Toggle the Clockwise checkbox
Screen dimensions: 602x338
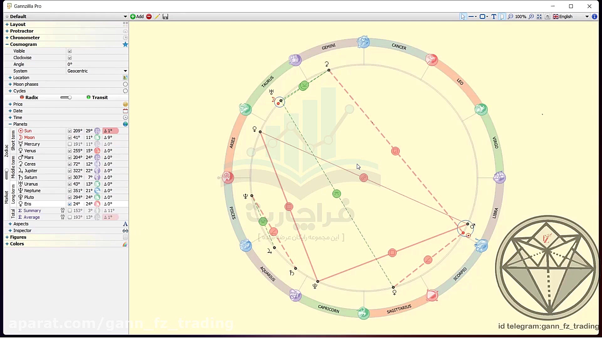coord(70,58)
